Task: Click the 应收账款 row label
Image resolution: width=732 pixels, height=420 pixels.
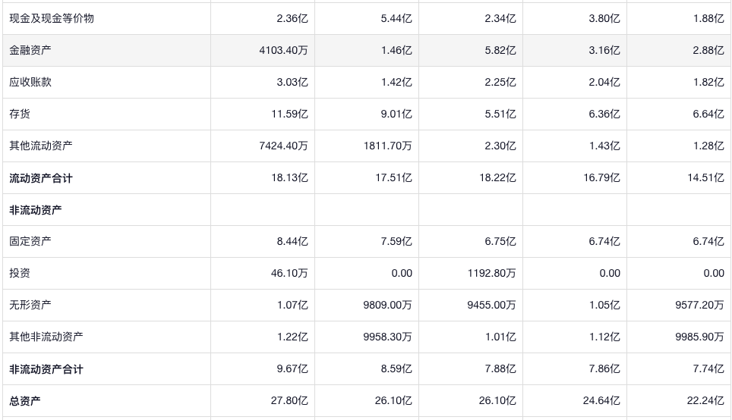Action: [x=30, y=82]
